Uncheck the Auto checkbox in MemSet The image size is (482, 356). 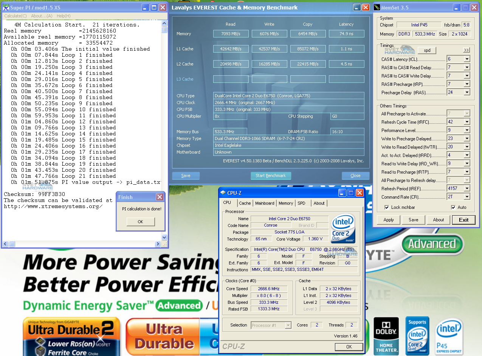453,207
